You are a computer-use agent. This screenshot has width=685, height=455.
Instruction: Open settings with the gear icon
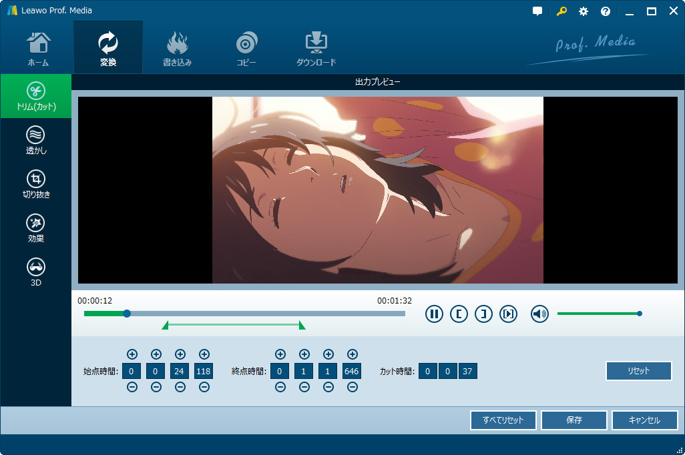tap(584, 11)
